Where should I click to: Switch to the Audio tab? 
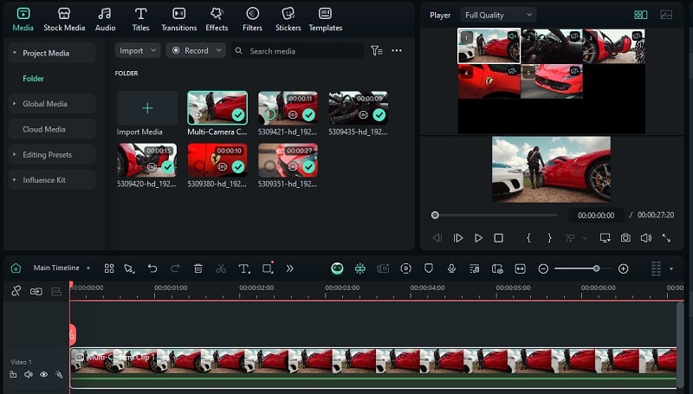click(x=105, y=20)
